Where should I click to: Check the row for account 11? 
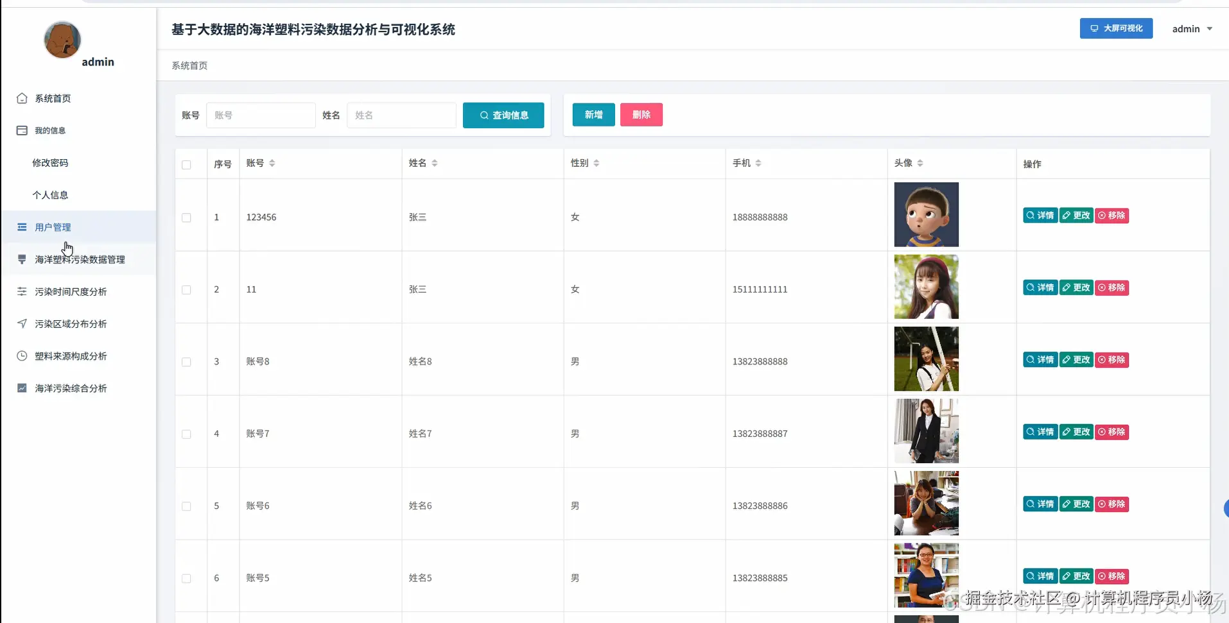tap(186, 290)
